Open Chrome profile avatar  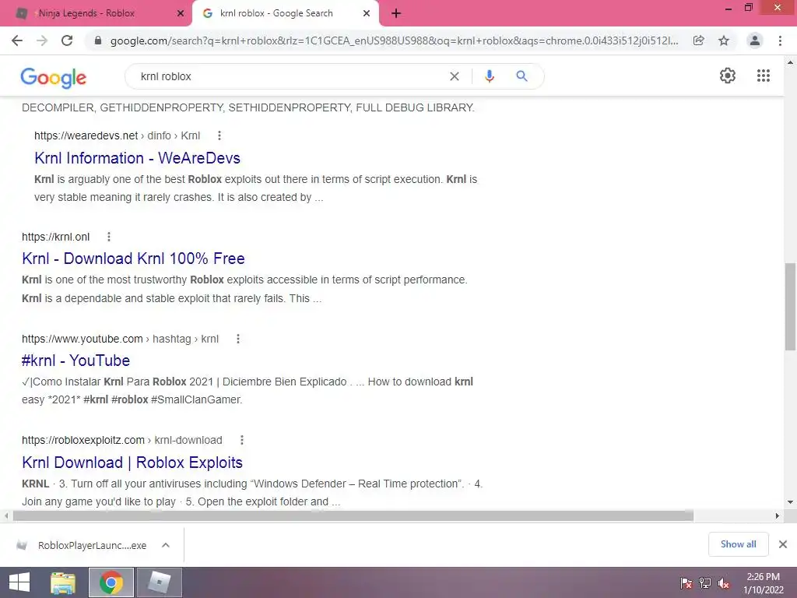click(755, 40)
